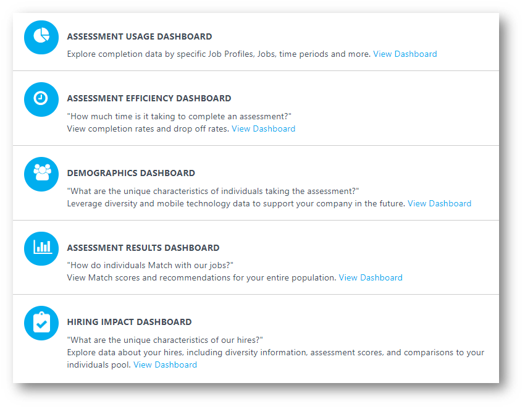525x409 pixels.
Task: Click the clipboard checkmark Hiring Impact icon
Action: click(x=41, y=323)
